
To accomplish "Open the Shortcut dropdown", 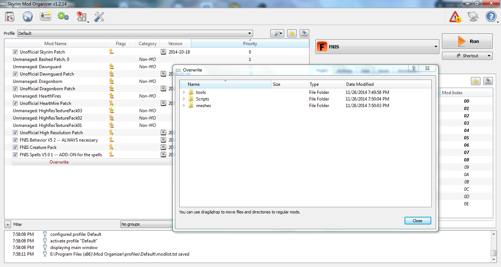I will pos(467,56).
